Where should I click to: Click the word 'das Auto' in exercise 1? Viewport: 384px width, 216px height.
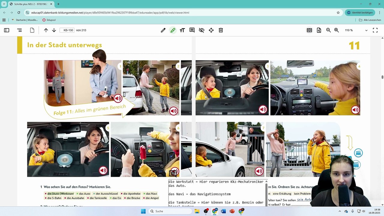pos(85,194)
